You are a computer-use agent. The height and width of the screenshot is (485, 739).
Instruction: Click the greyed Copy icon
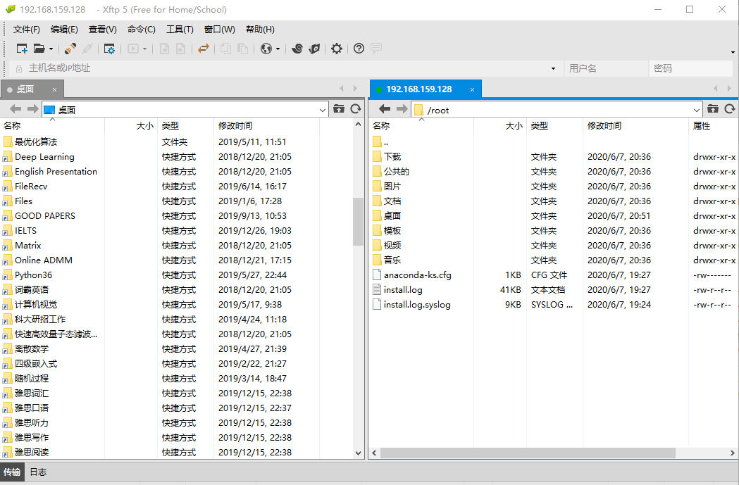pyautogui.click(x=225, y=49)
